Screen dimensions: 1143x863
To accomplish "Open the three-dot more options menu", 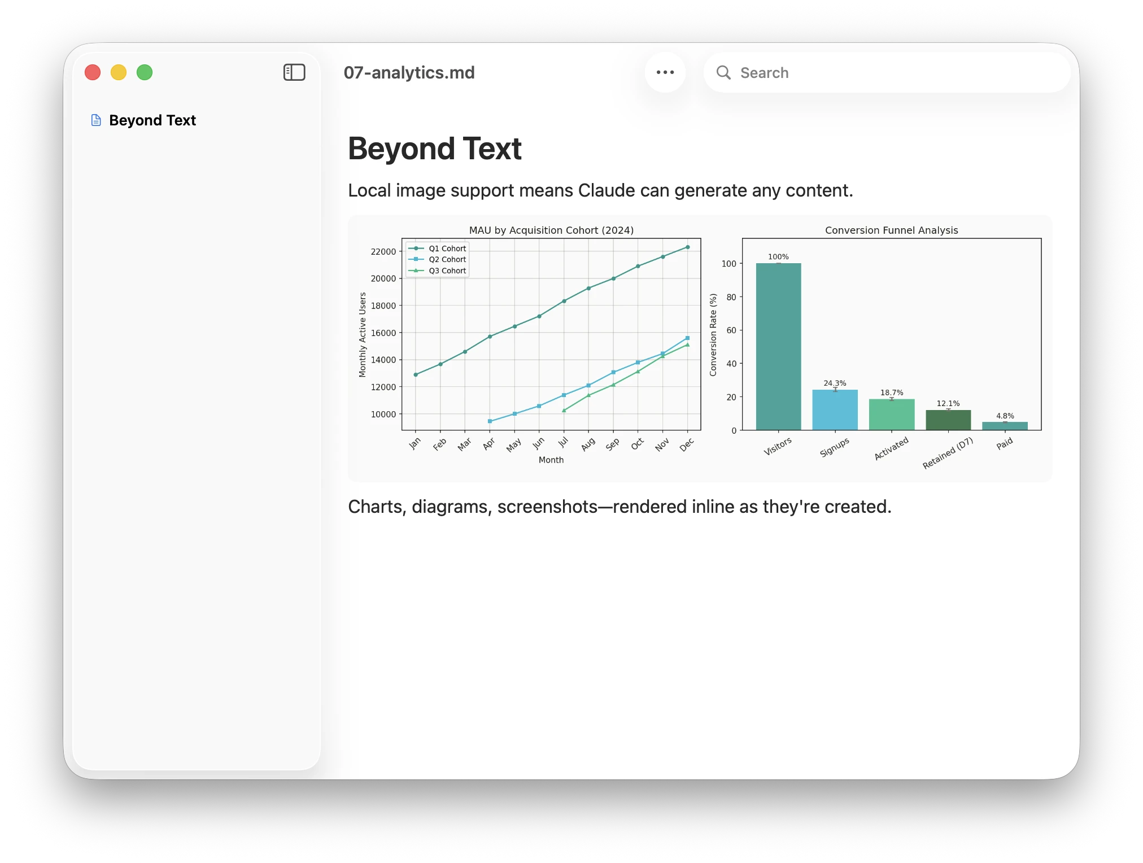I will [665, 72].
